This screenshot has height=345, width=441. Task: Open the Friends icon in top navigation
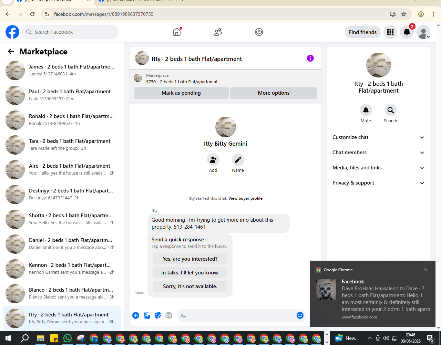coord(218,32)
